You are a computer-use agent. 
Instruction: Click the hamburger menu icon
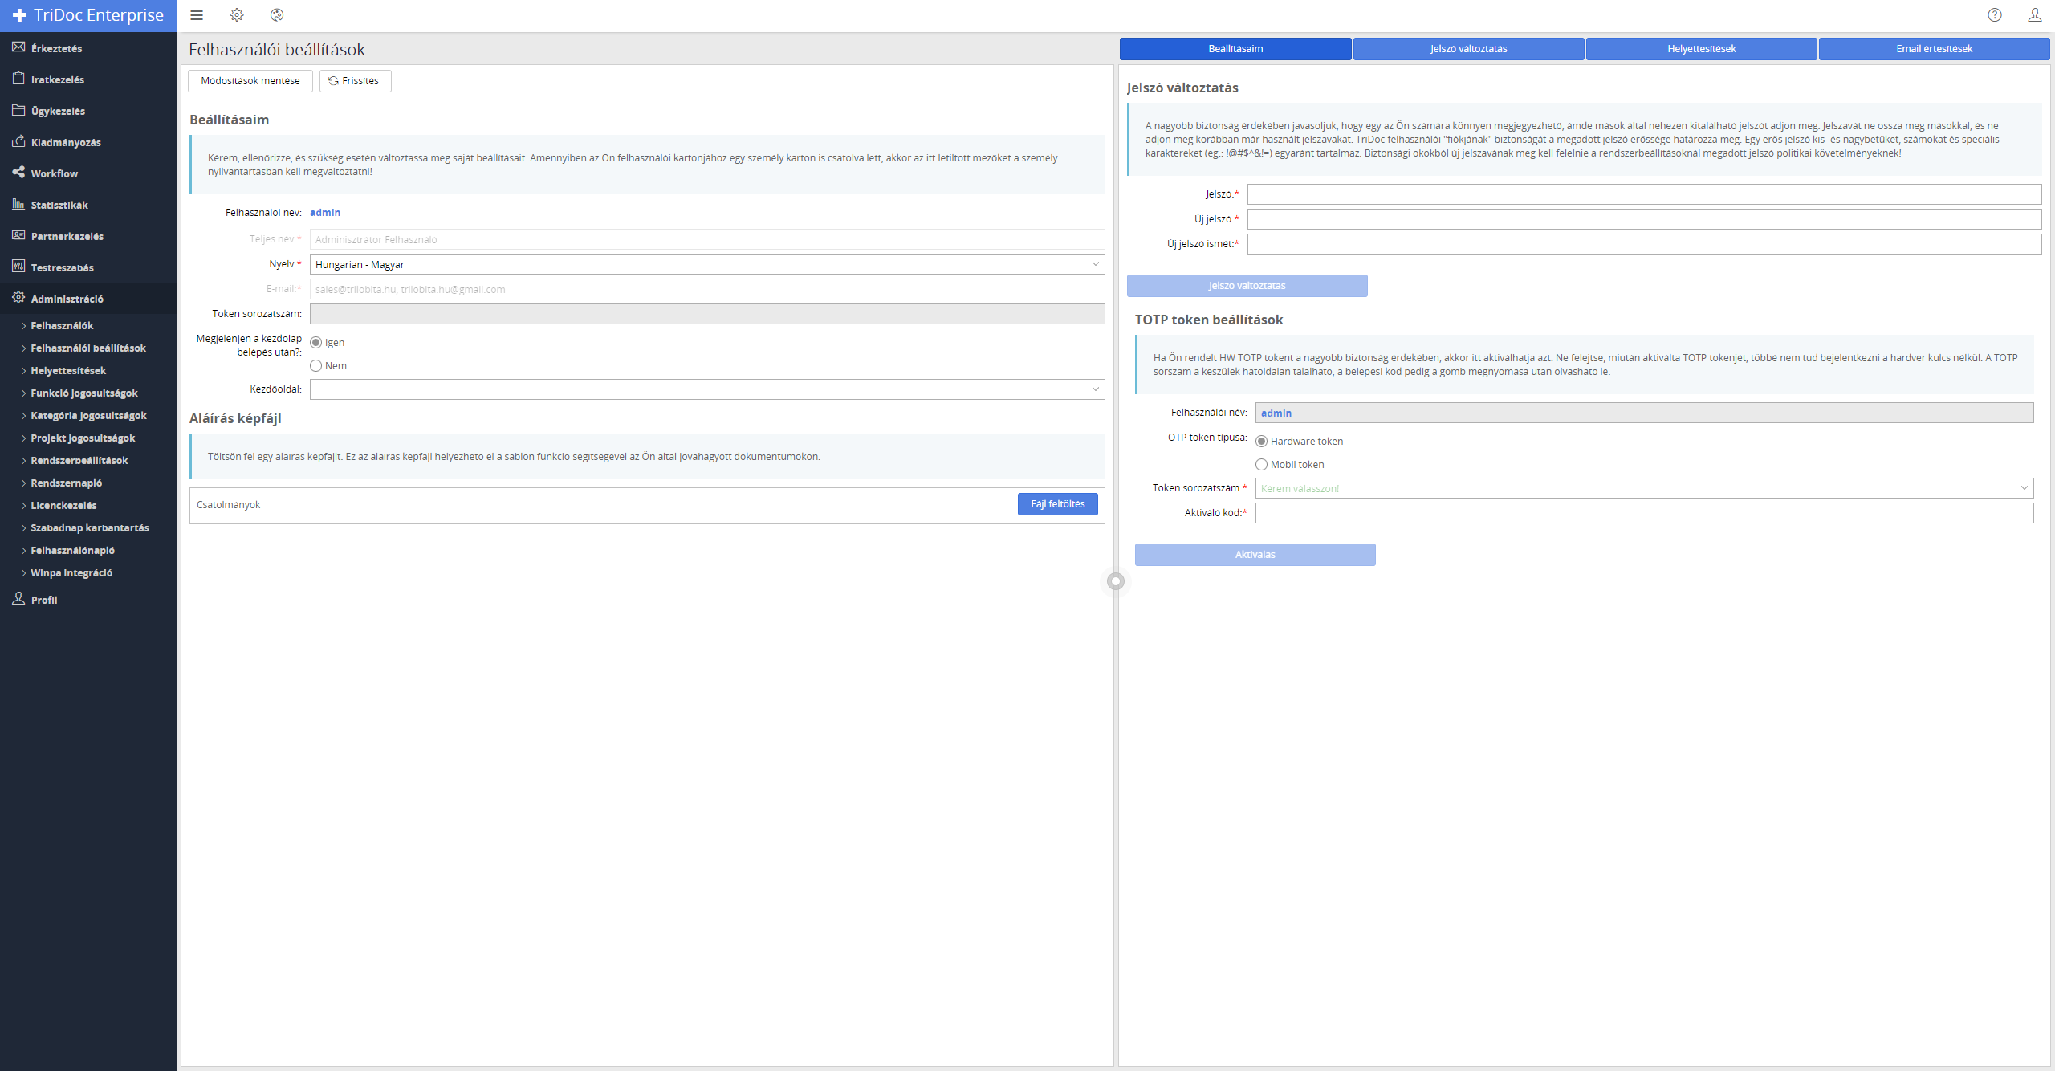coord(197,15)
